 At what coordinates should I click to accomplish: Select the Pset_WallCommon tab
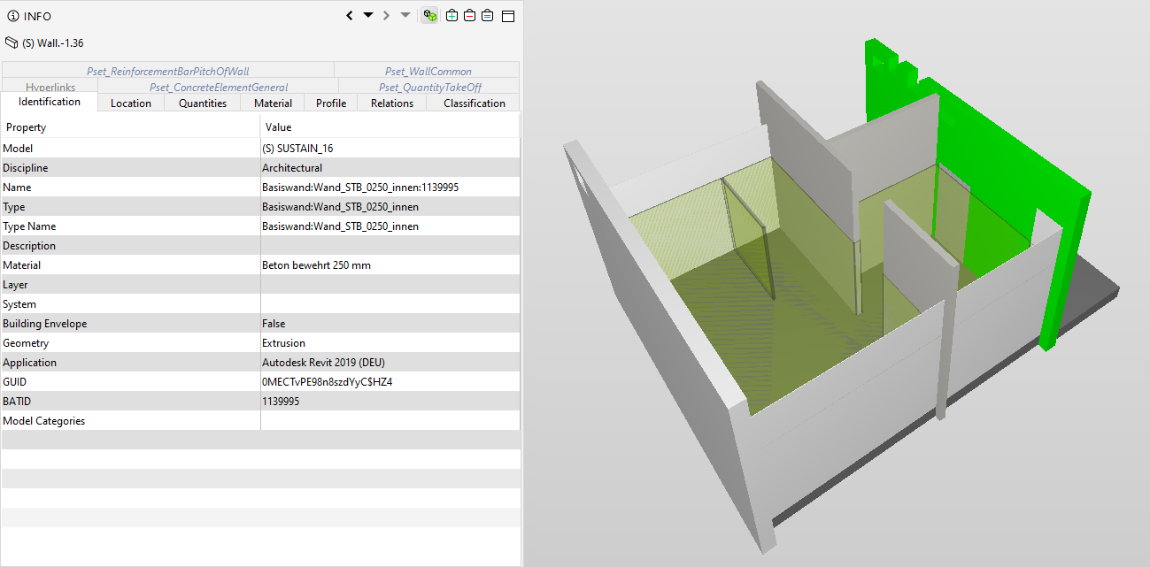point(428,71)
